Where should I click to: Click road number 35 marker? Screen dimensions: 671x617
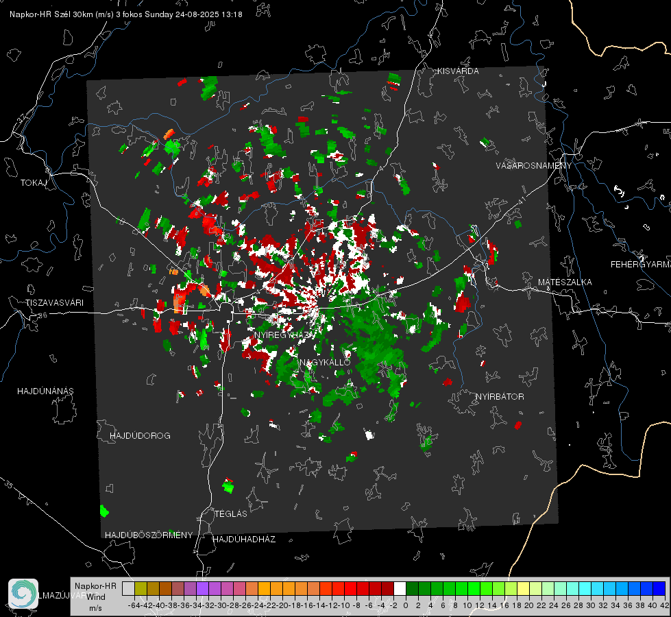pyautogui.click(x=8, y=485)
